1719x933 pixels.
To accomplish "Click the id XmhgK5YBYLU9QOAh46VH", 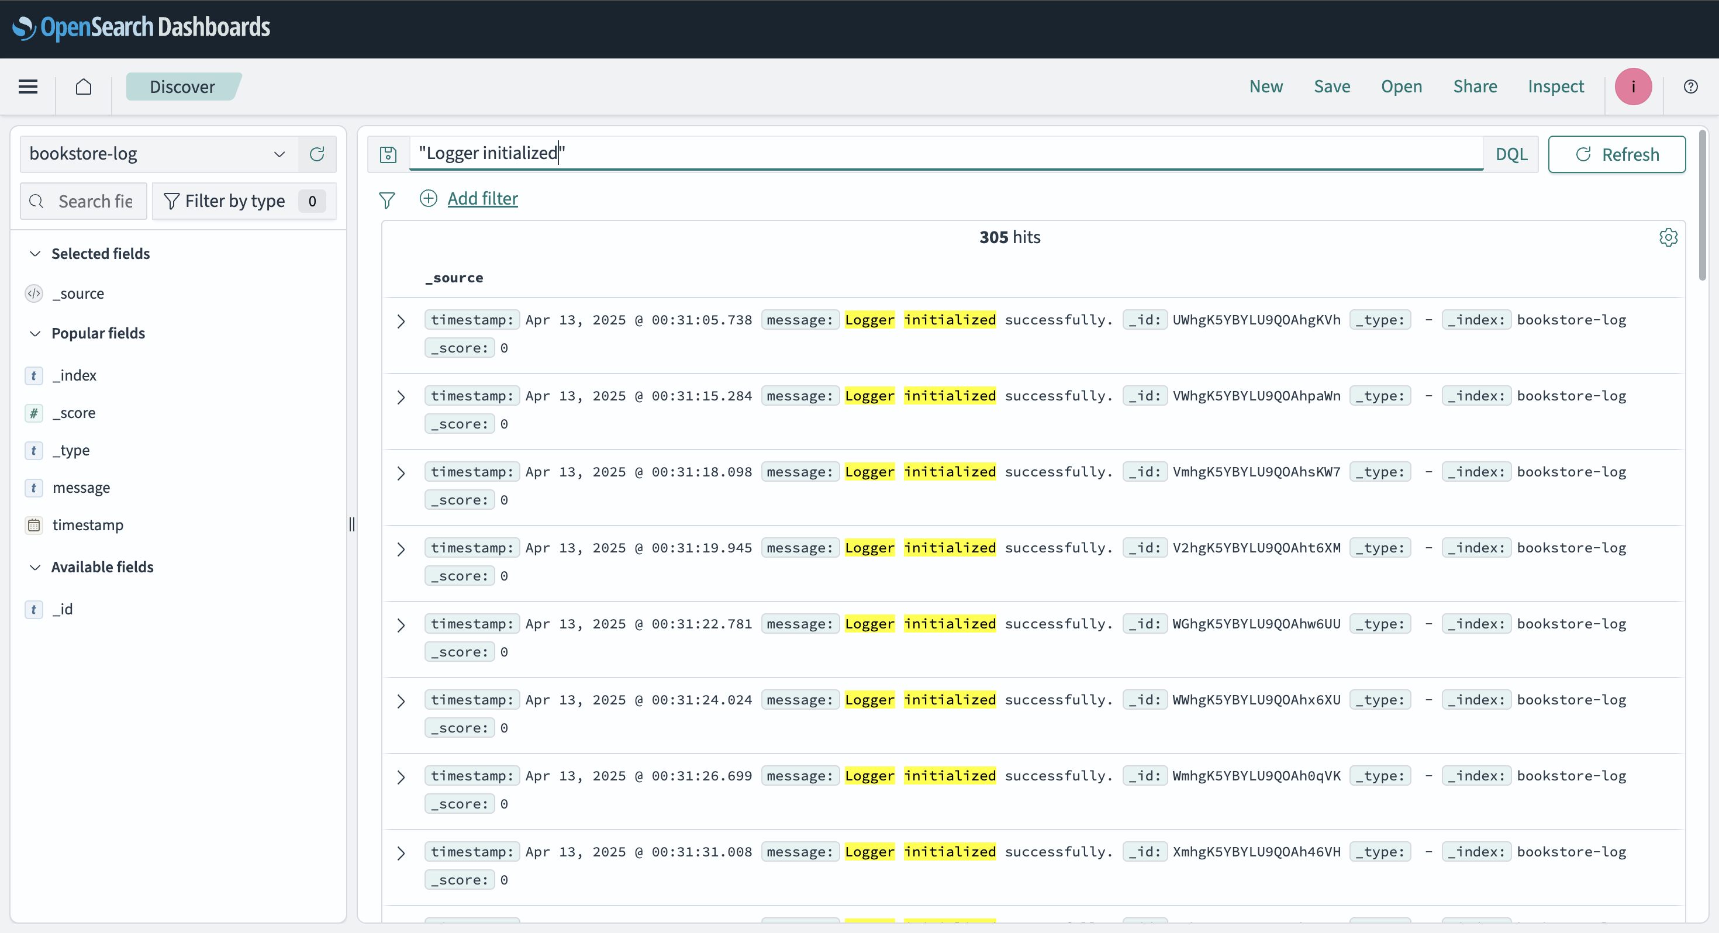I will (1256, 852).
